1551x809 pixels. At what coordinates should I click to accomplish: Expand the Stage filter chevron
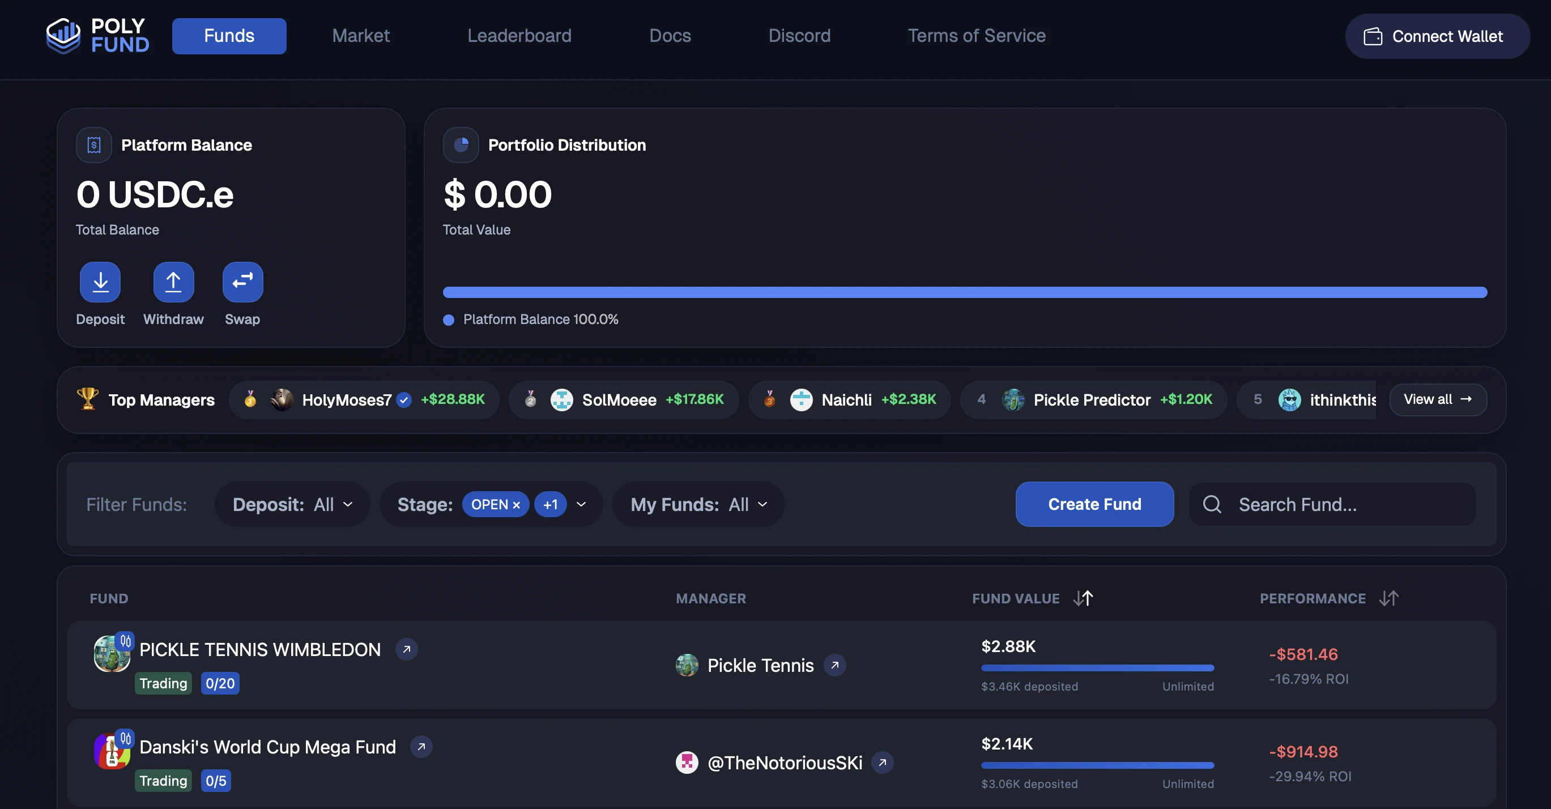[581, 504]
